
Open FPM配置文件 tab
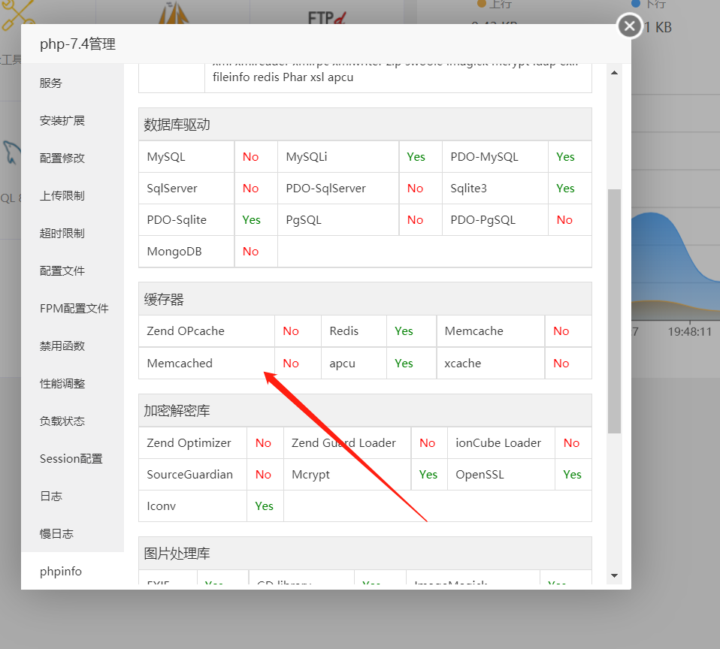pos(74,309)
